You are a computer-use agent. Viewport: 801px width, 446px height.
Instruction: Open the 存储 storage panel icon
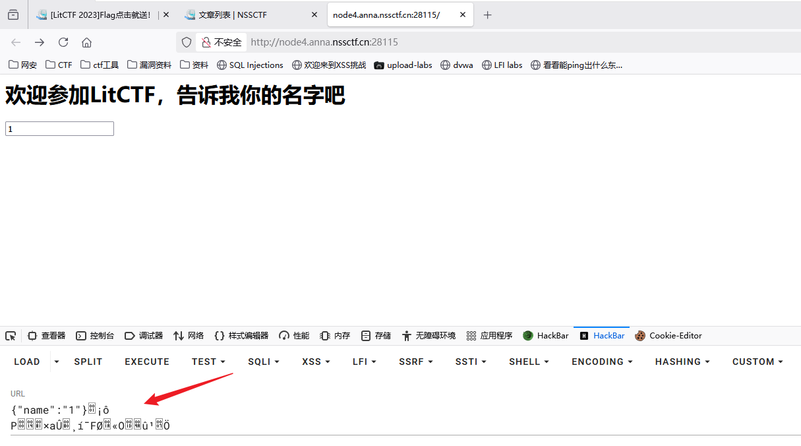(375, 335)
